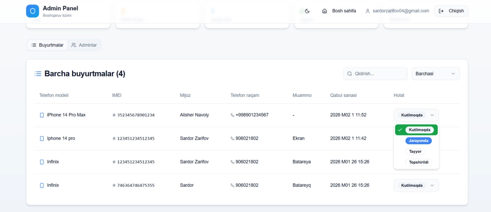The image size is (491, 212).
Task: Click the Admin Panel shield logo
Action: point(32,11)
